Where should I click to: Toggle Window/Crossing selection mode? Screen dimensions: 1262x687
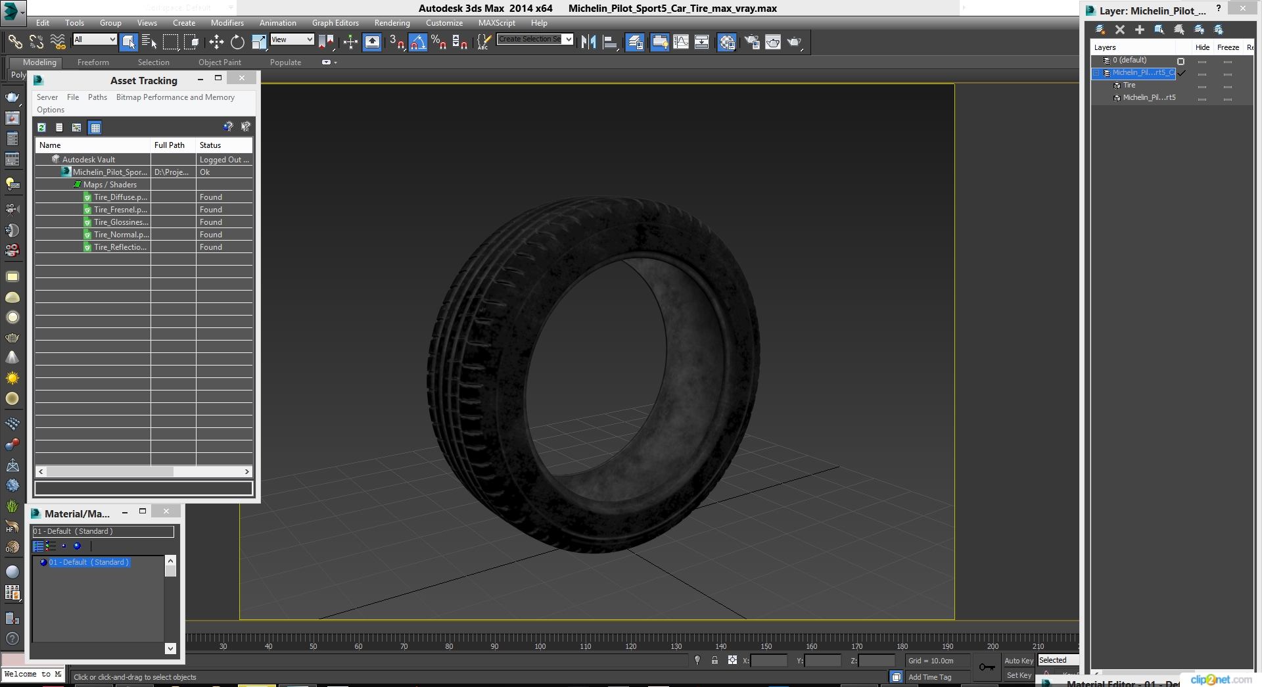[x=191, y=42]
